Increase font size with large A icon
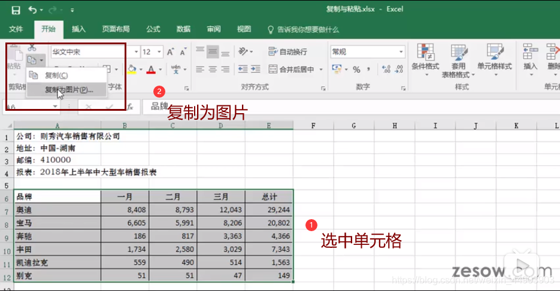This screenshot has width=560, height=291. [x=171, y=51]
